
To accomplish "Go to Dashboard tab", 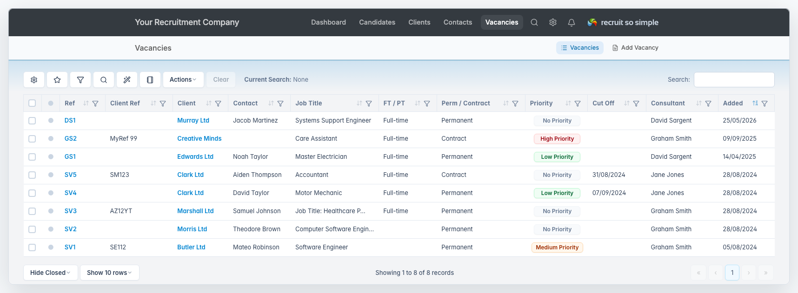I will (328, 22).
